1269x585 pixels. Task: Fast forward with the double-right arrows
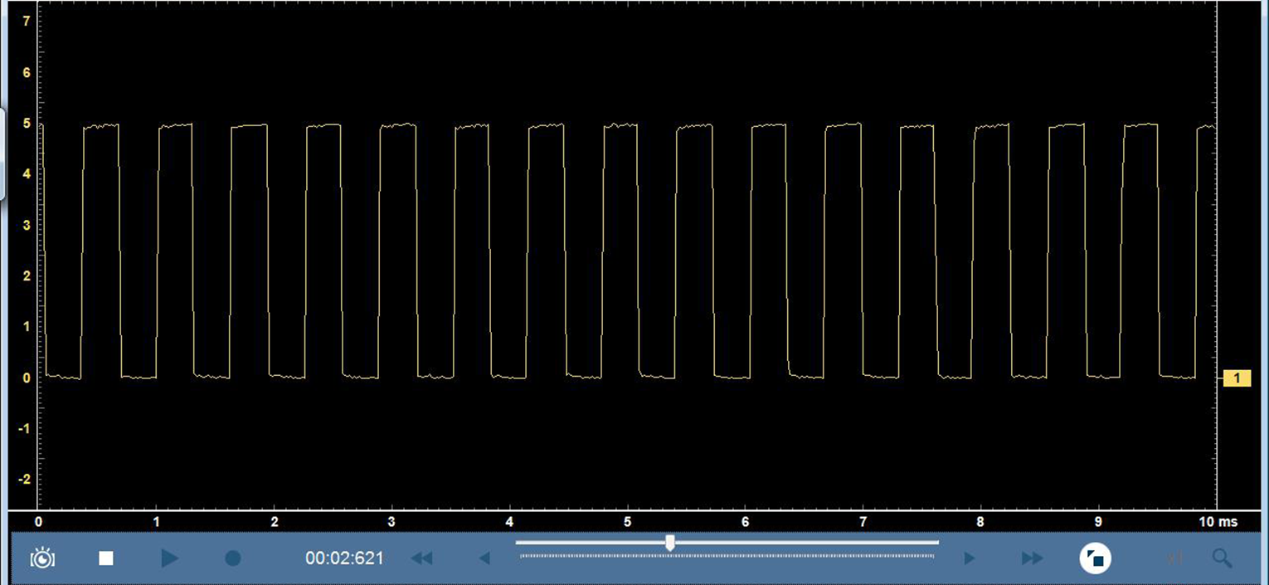point(1032,558)
